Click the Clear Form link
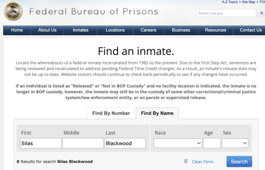The image size is (265, 170). tap(203, 162)
